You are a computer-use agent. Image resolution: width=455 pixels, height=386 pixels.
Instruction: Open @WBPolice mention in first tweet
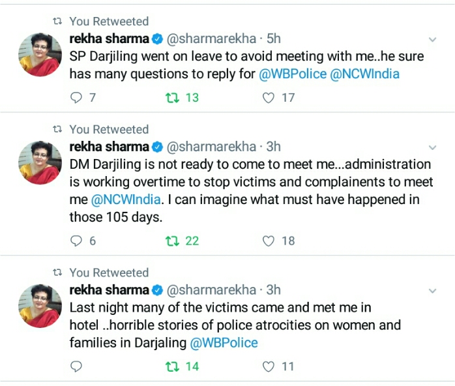click(293, 74)
